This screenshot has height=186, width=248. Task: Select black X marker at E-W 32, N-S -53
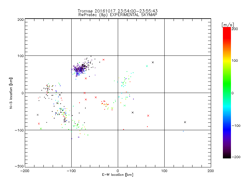point(133,113)
